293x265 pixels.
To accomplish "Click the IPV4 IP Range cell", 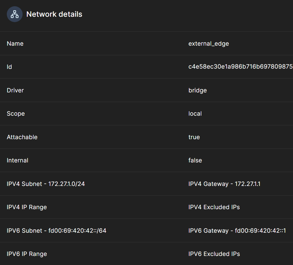I will tap(27, 207).
